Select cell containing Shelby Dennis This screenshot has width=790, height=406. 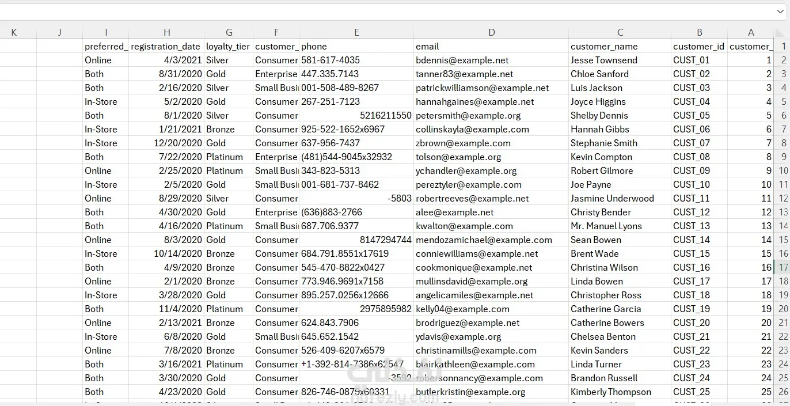point(620,116)
